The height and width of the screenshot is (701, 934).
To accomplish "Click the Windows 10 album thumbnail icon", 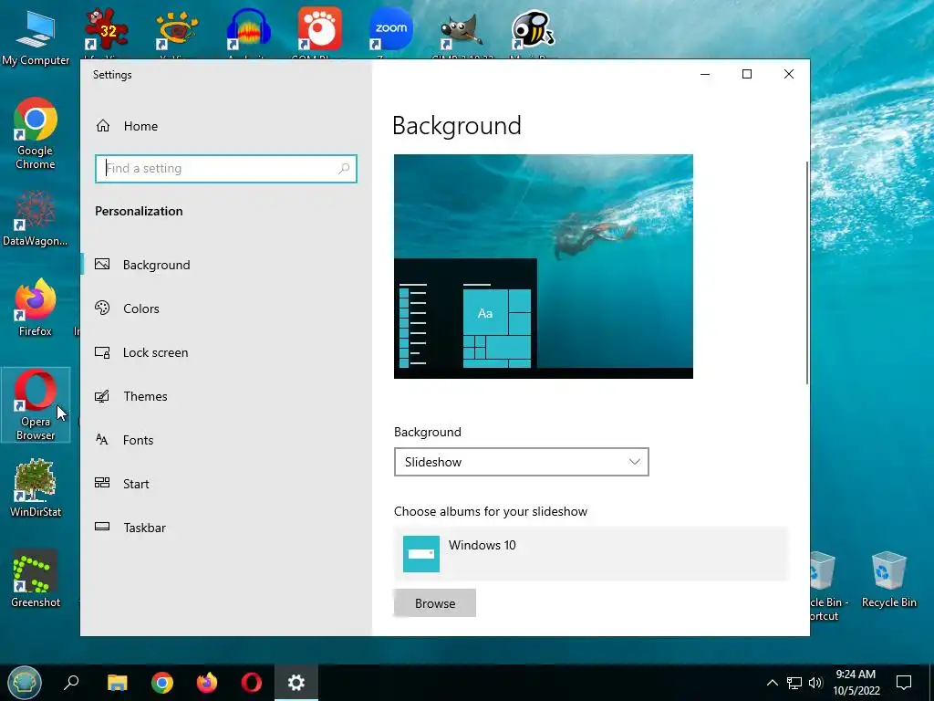I will pos(421,554).
